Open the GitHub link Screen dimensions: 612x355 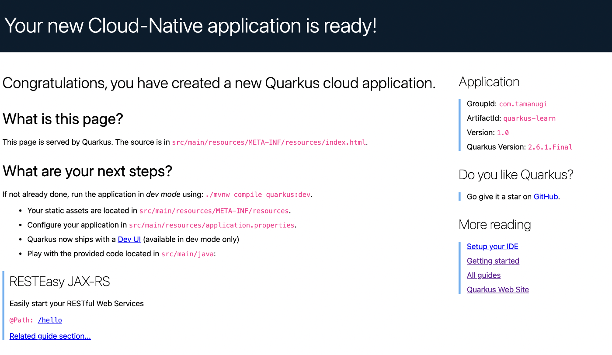546,197
